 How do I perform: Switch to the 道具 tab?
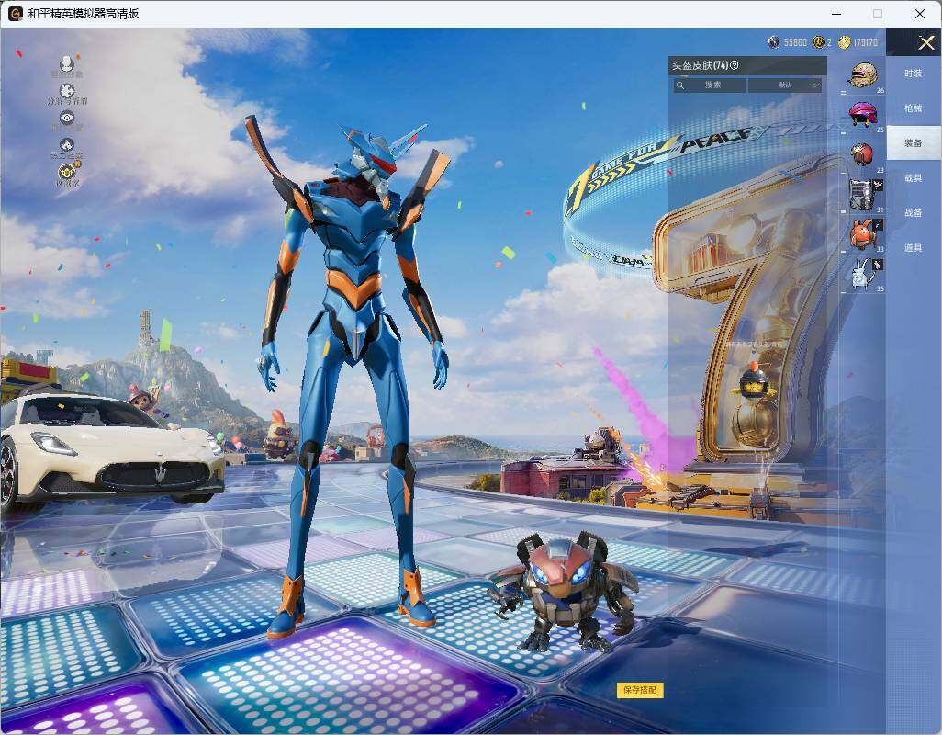[x=914, y=248]
